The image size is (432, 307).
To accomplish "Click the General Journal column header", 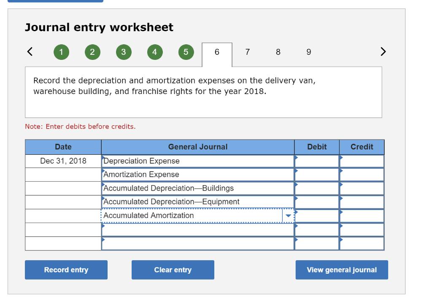I will (x=198, y=147).
